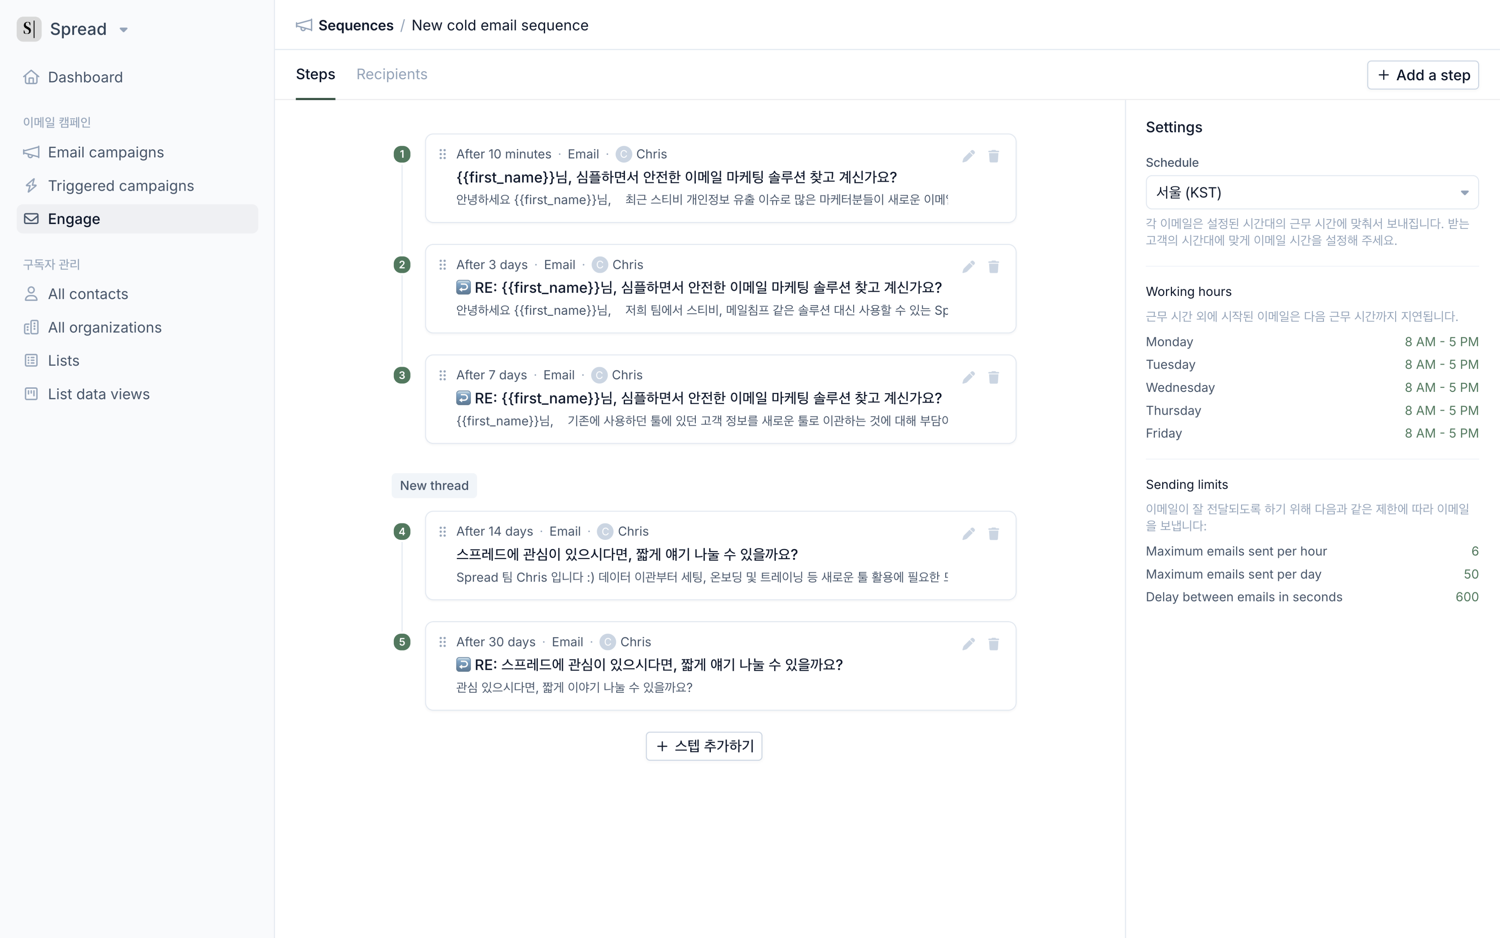Click the Sequences breadcrumb link
1500x938 pixels.
point(356,25)
